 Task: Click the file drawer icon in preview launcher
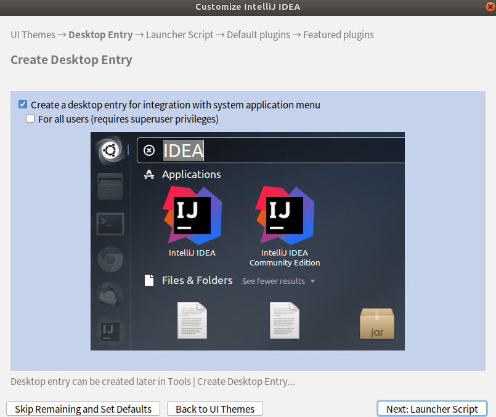(x=110, y=186)
